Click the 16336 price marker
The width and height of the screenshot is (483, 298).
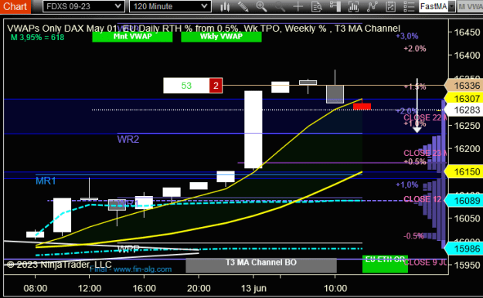[x=464, y=86]
